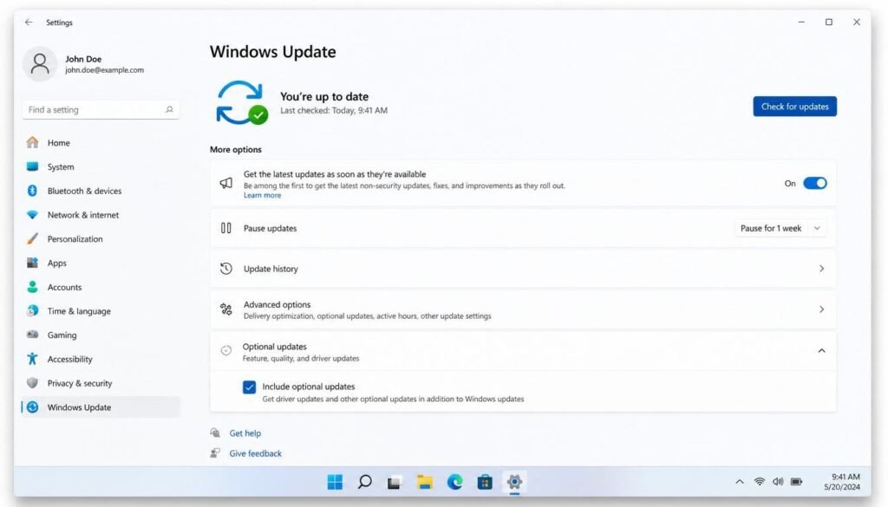Click the network wifi tray icon

[760, 482]
